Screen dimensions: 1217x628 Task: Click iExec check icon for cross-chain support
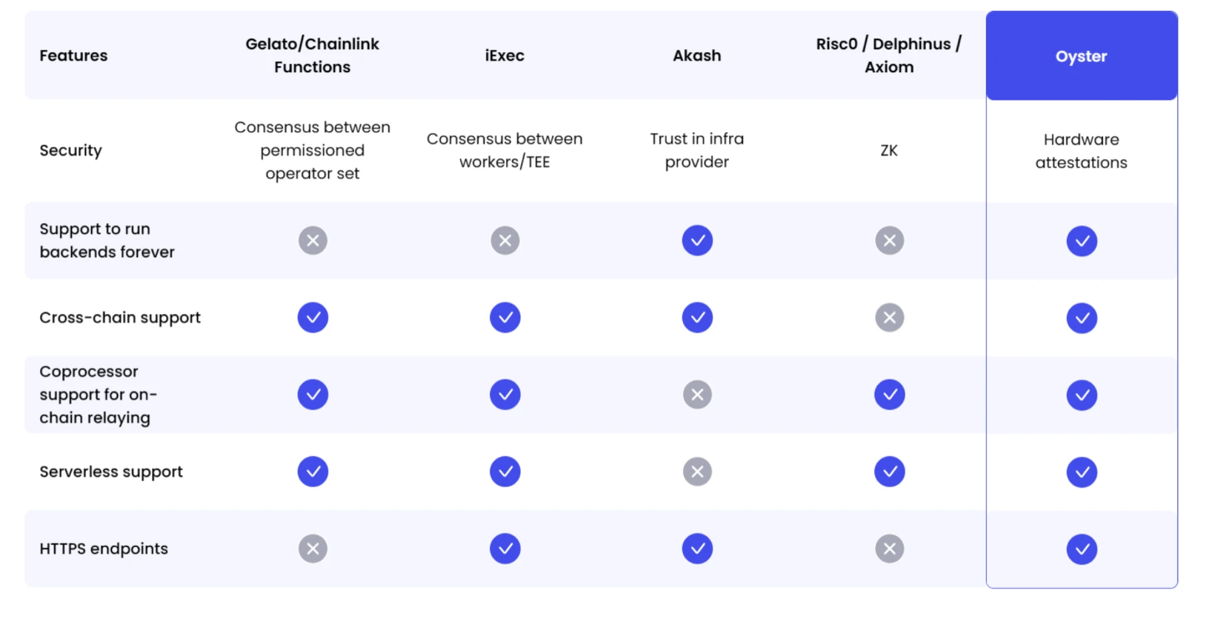pyautogui.click(x=505, y=317)
